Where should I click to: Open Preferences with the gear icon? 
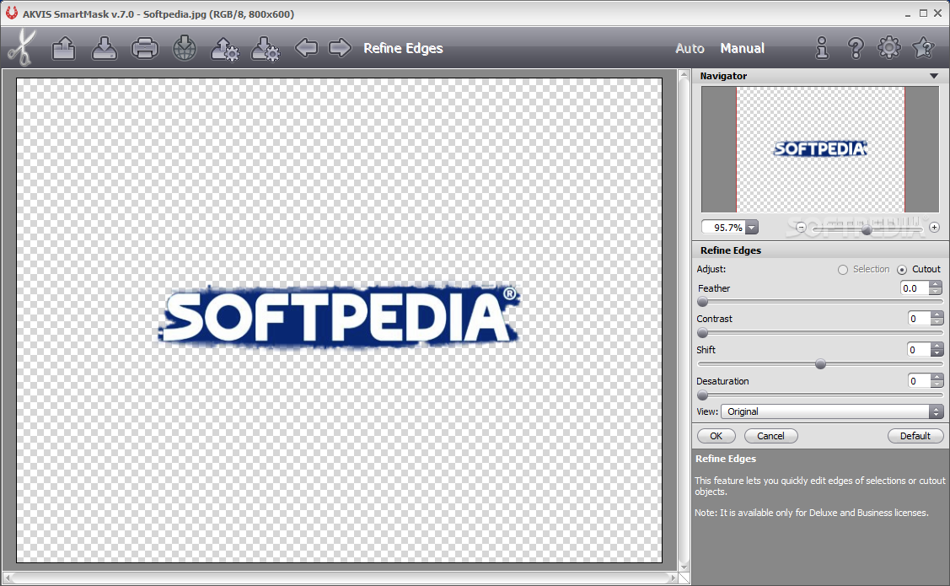888,47
